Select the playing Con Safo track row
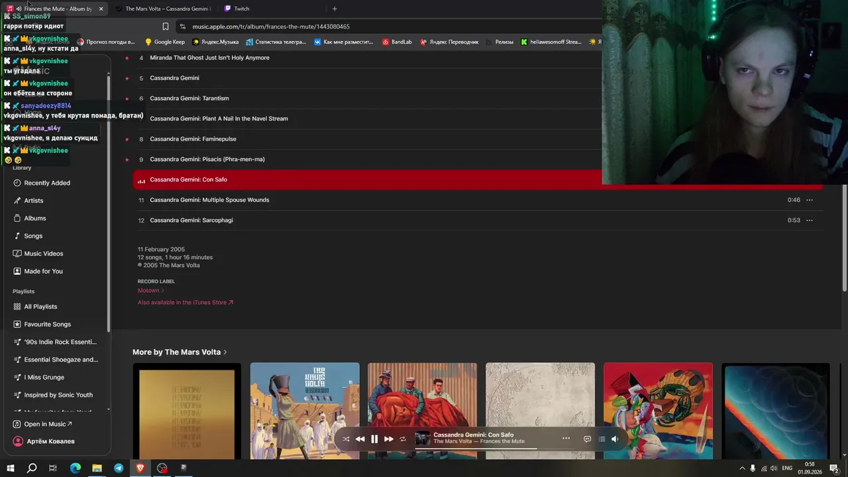This screenshot has height=477, width=848. 478,180
